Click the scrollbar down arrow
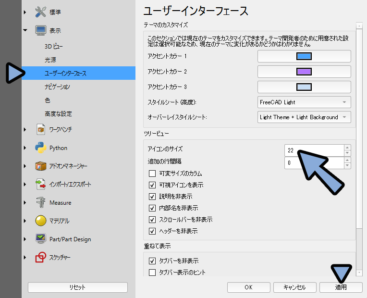367x298 pixels. tap(359, 273)
